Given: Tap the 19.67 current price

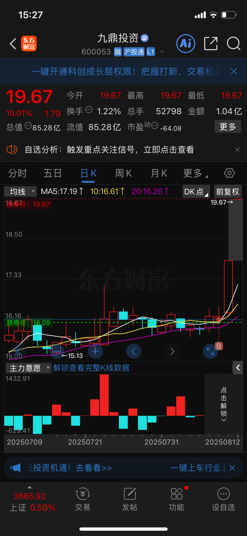Looking at the screenshot, I should pyautogui.click(x=29, y=97).
